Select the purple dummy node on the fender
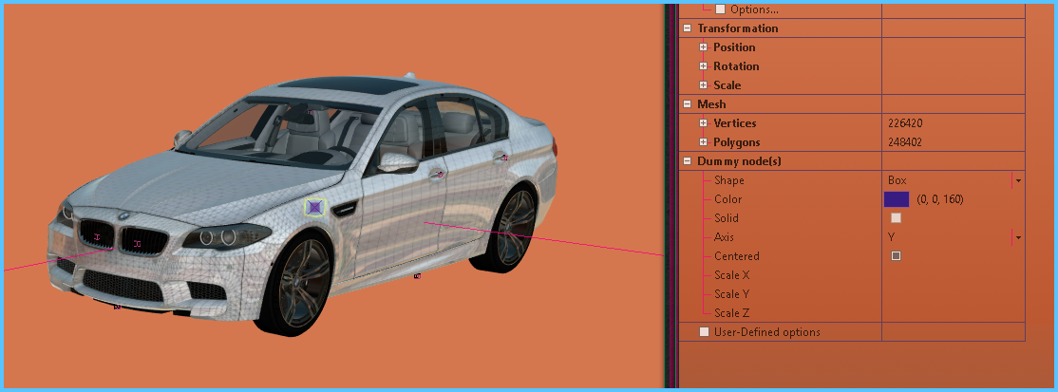Viewport: 1058px width, 392px height. pos(315,207)
